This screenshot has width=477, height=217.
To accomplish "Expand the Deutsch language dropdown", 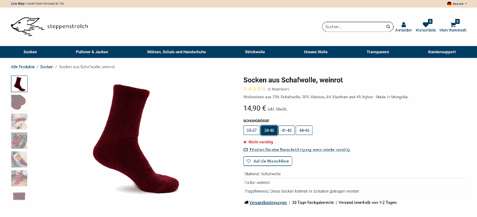I will 457,4.
